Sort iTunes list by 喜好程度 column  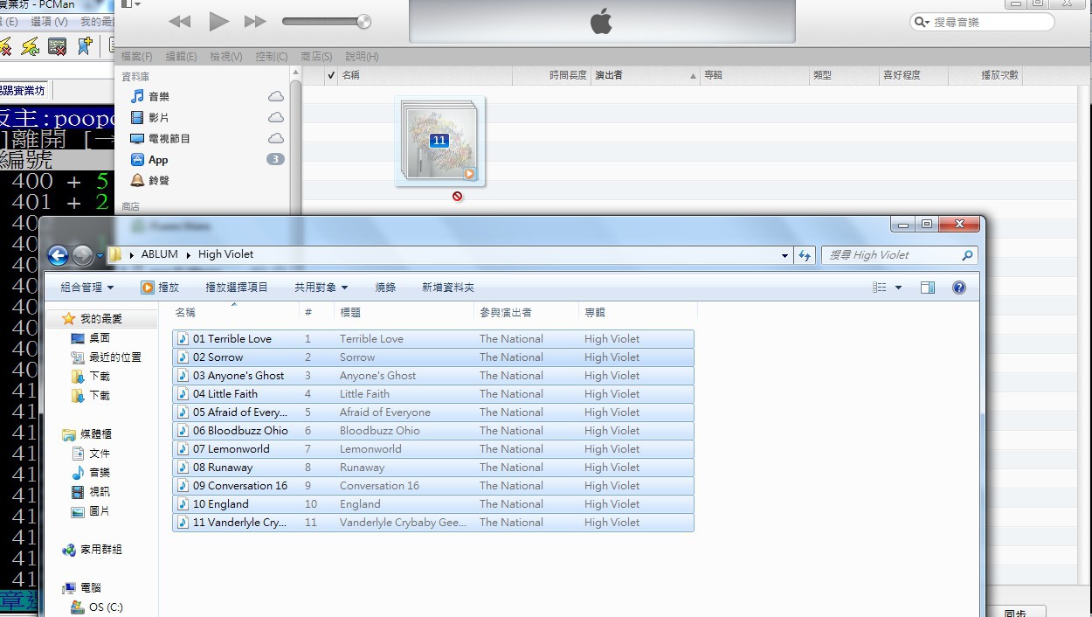click(x=914, y=75)
